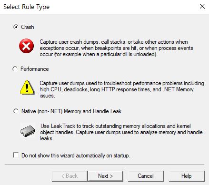Click the Crash option label text
The height and width of the screenshot is (185, 209).
tap(28, 27)
